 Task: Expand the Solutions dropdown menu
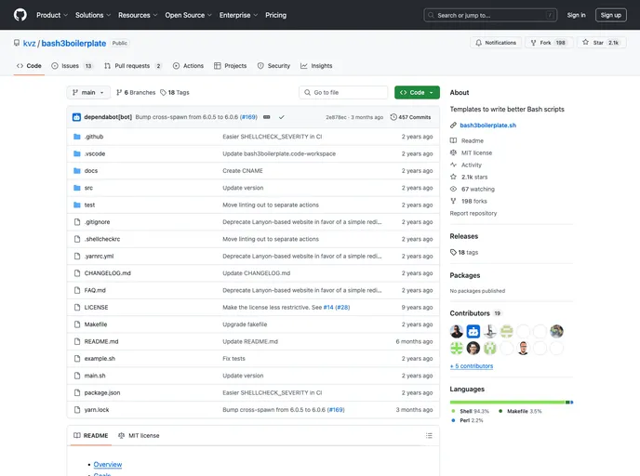click(93, 15)
